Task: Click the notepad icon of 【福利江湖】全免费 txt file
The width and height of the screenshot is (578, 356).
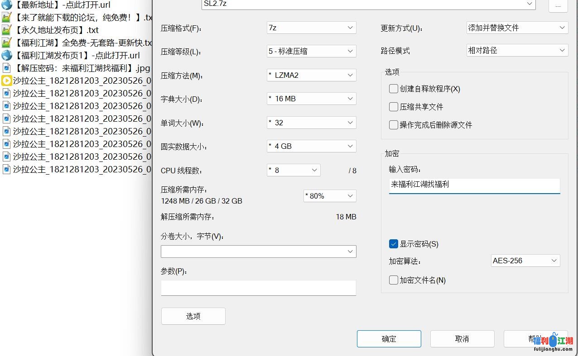Action: (x=6, y=43)
